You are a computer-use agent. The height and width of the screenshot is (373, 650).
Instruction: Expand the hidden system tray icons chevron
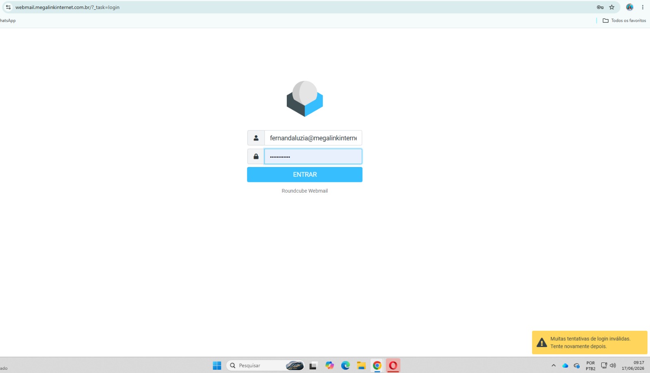tap(553, 366)
